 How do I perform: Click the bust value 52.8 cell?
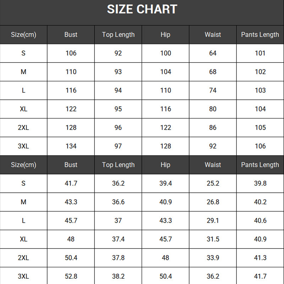click(x=71, y=276)
